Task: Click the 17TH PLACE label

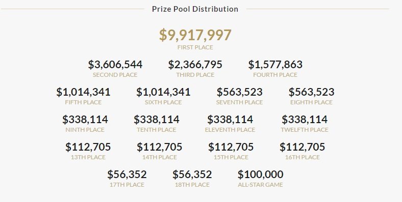Action: coord(127,185)
